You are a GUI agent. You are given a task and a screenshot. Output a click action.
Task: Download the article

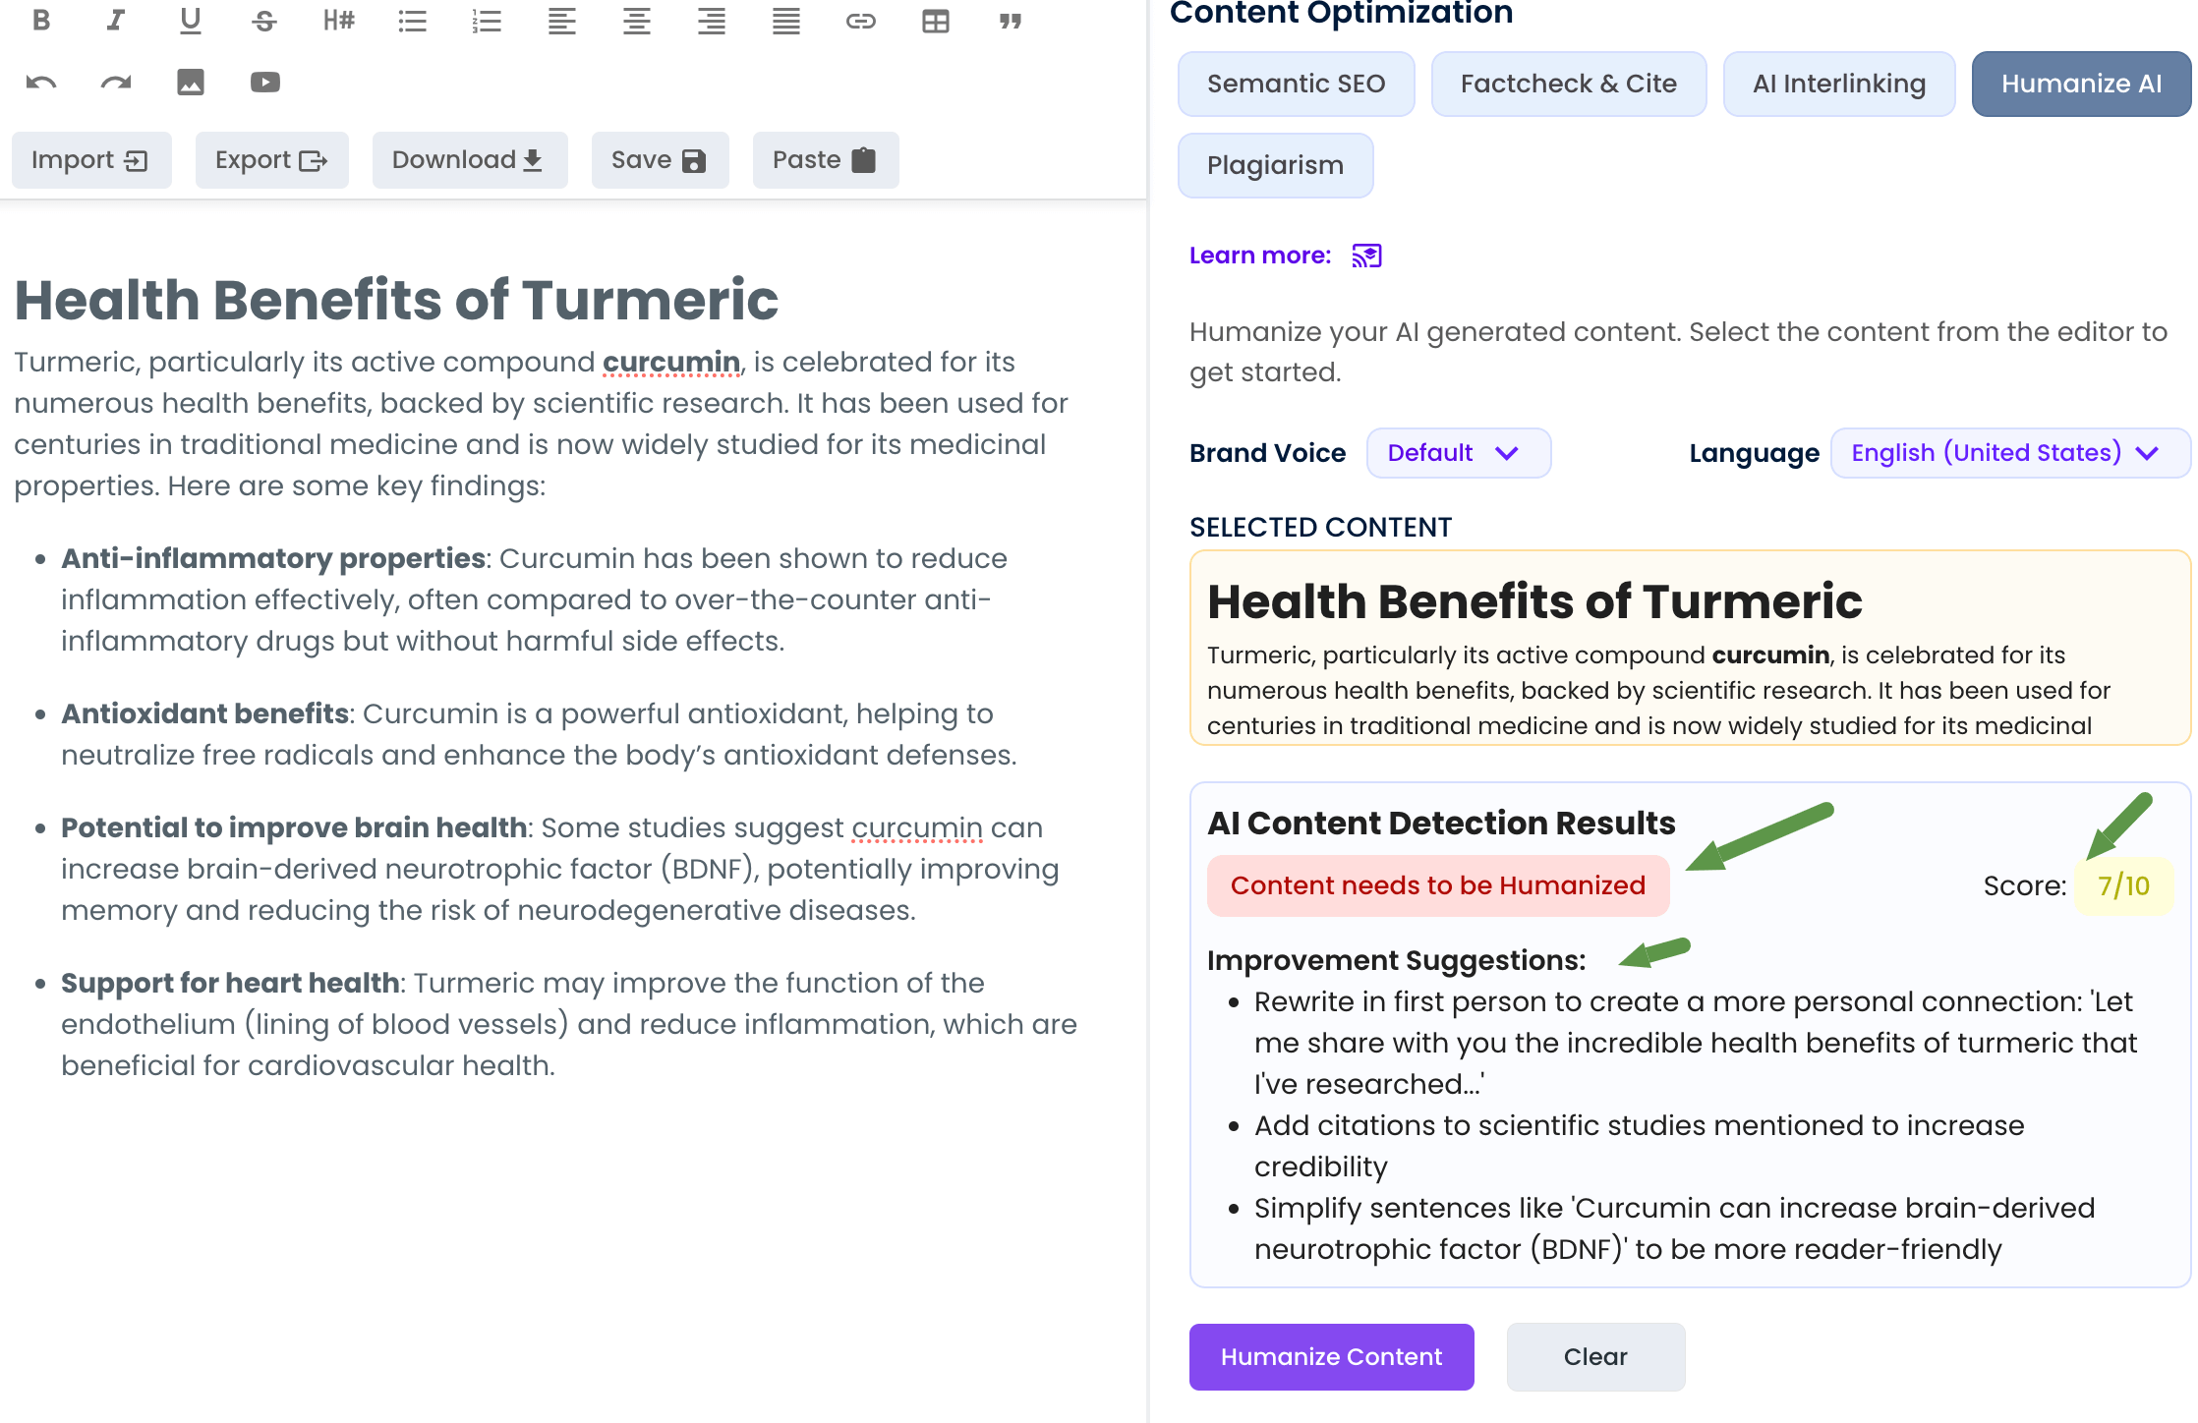(470, 160)
